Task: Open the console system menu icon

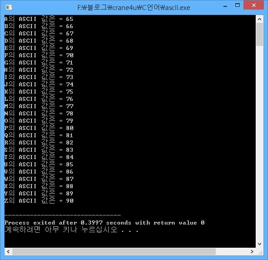Action: tap(9, 7)
